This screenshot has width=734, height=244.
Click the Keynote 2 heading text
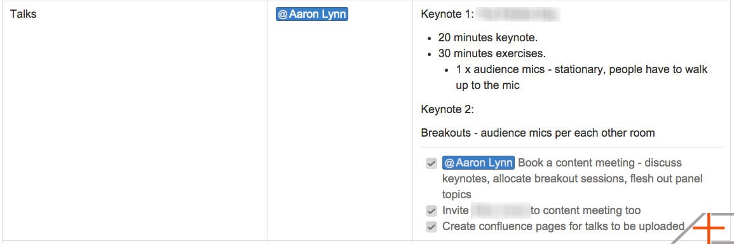tap(448, 109)
